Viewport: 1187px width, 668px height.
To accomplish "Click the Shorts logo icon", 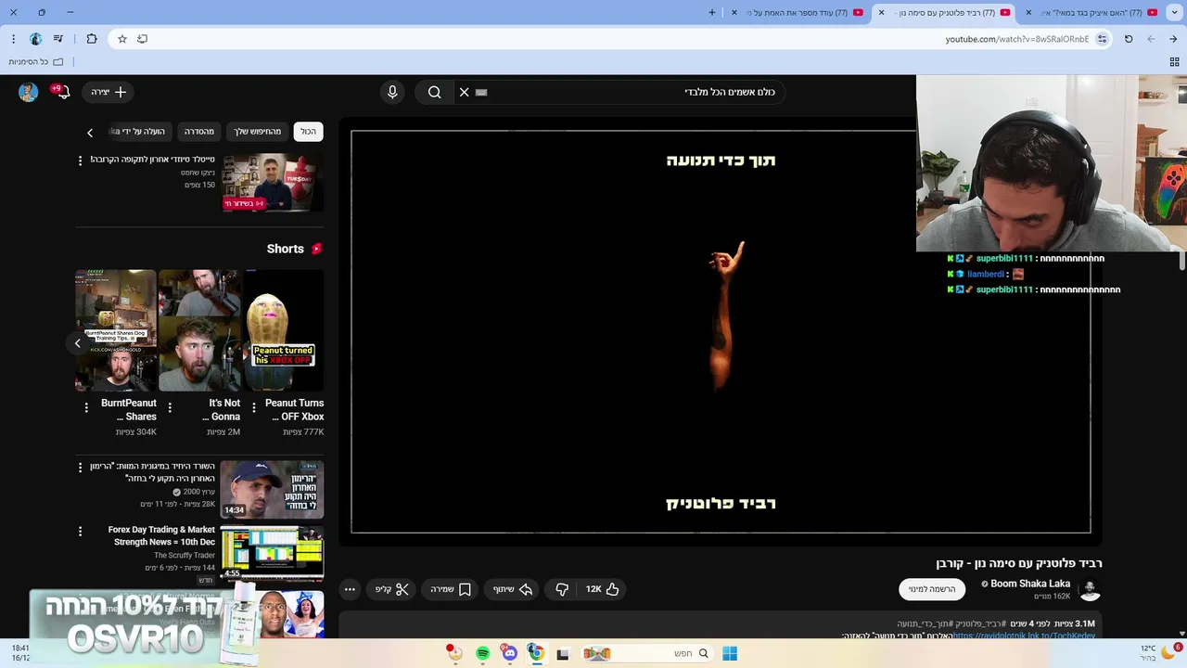I will pyautogui.click(x=316, y=249).
